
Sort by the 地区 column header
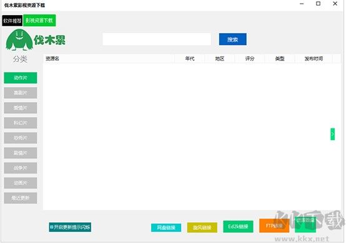coord(220,59)
